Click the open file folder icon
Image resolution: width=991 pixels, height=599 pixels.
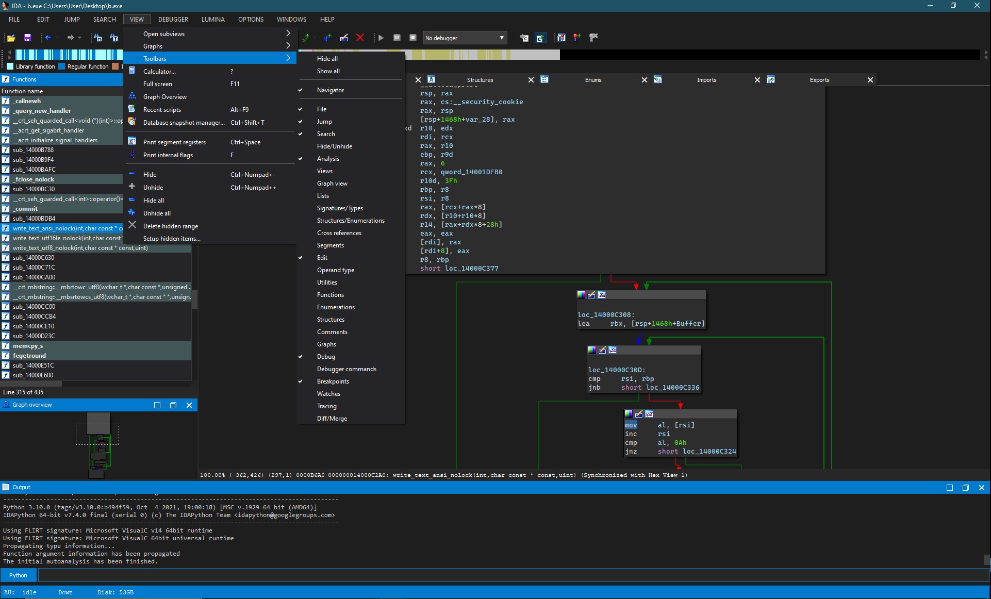11,38
